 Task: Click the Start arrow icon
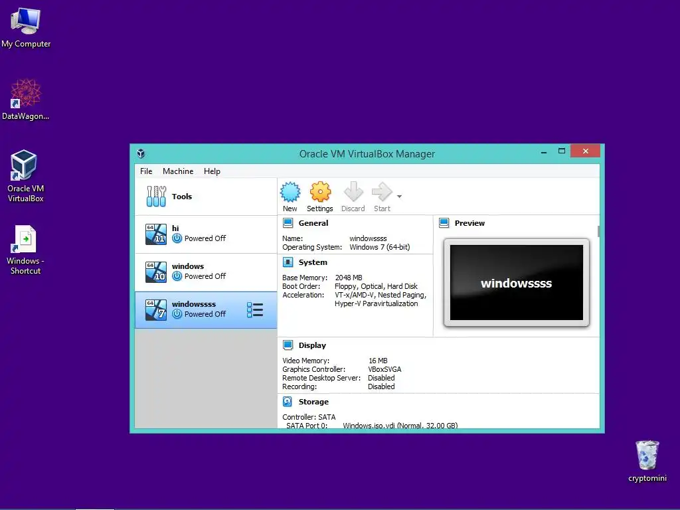pos(382,192)
